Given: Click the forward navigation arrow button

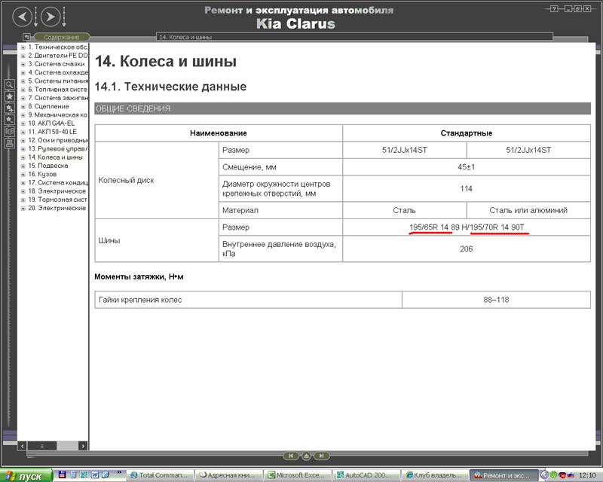Looking at the screenshot, I should 49,16.
